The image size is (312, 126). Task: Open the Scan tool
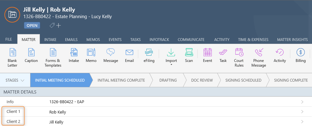189,55
